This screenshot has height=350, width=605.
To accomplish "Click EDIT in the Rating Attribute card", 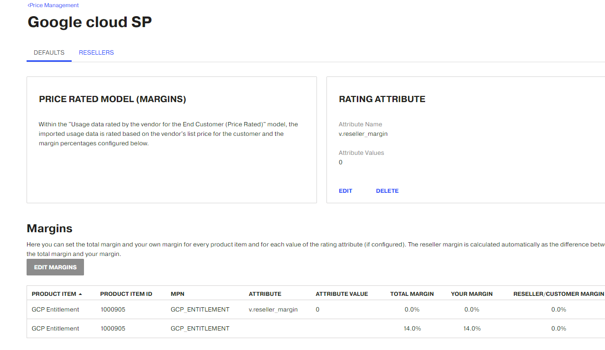I will point(345,191).
